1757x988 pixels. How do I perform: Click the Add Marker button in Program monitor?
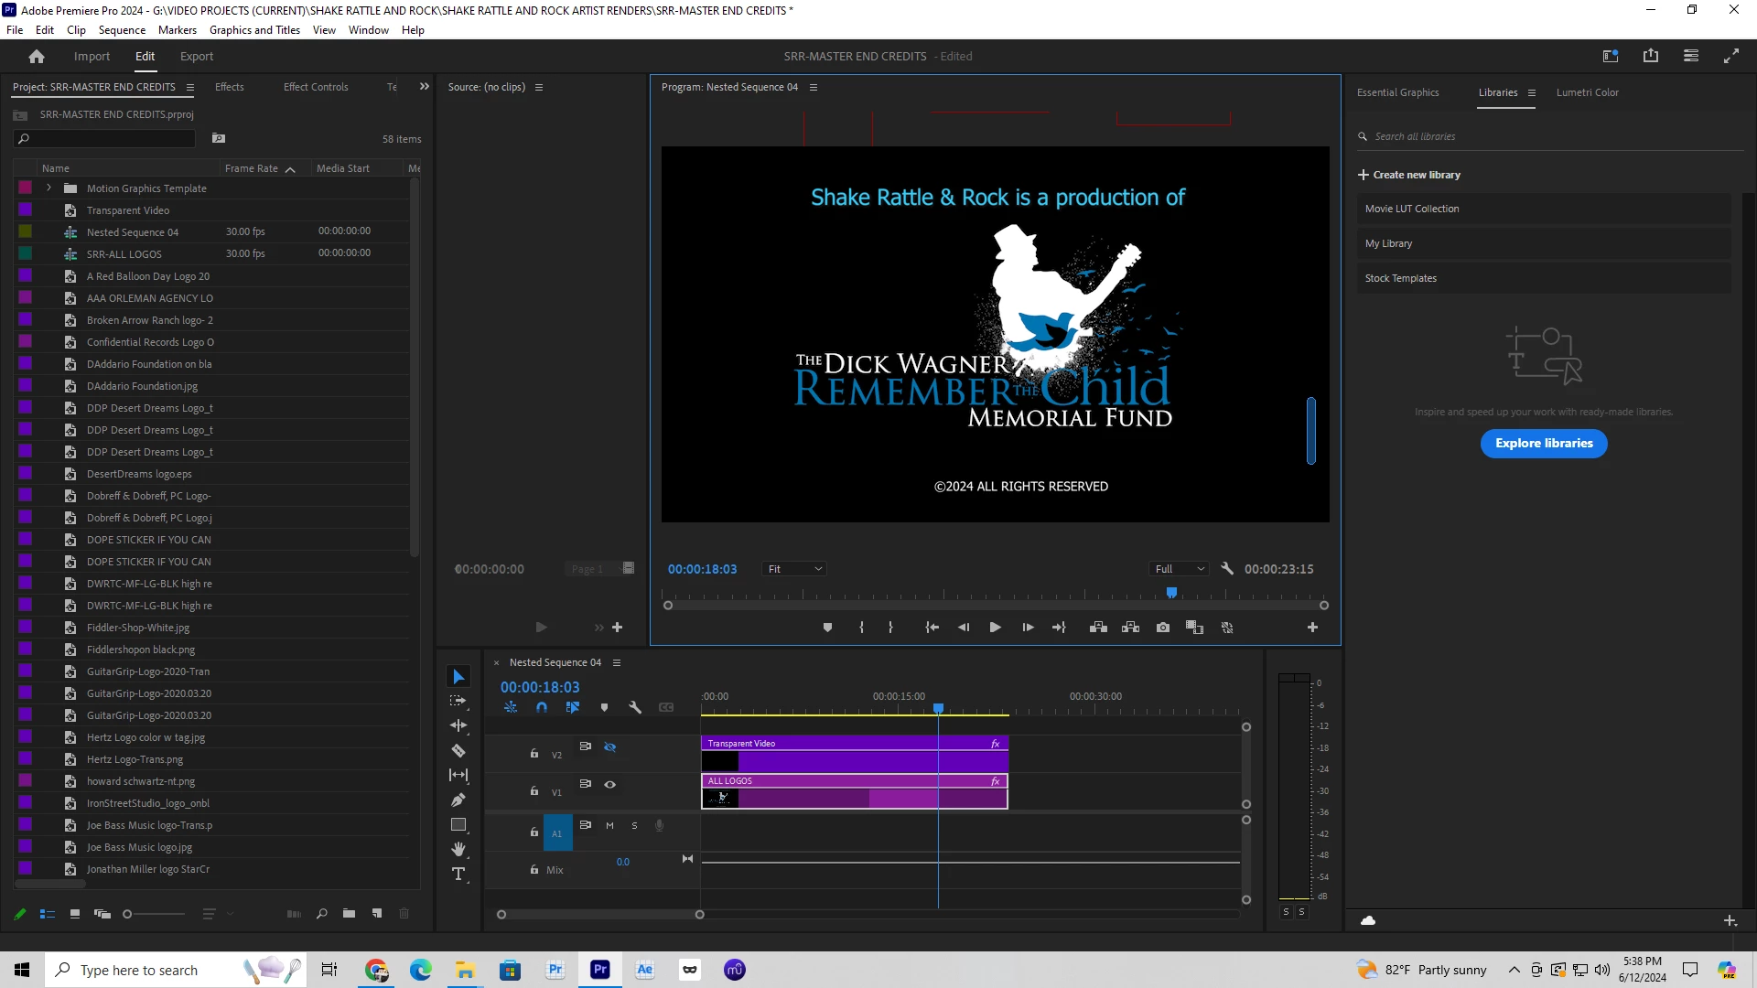pos(827,628)
